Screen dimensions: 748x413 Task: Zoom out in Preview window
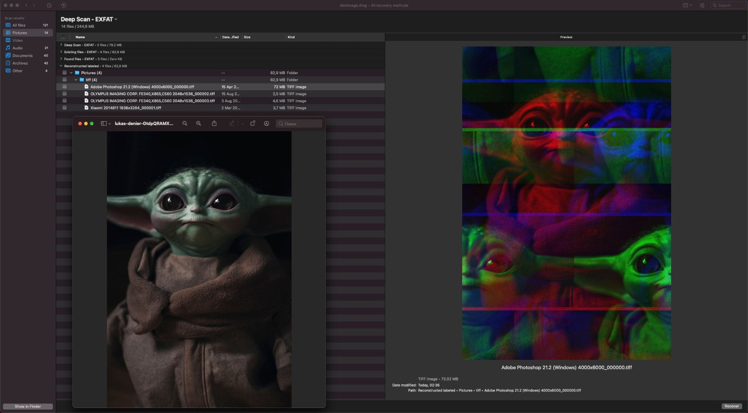click(x=185, y=124)
